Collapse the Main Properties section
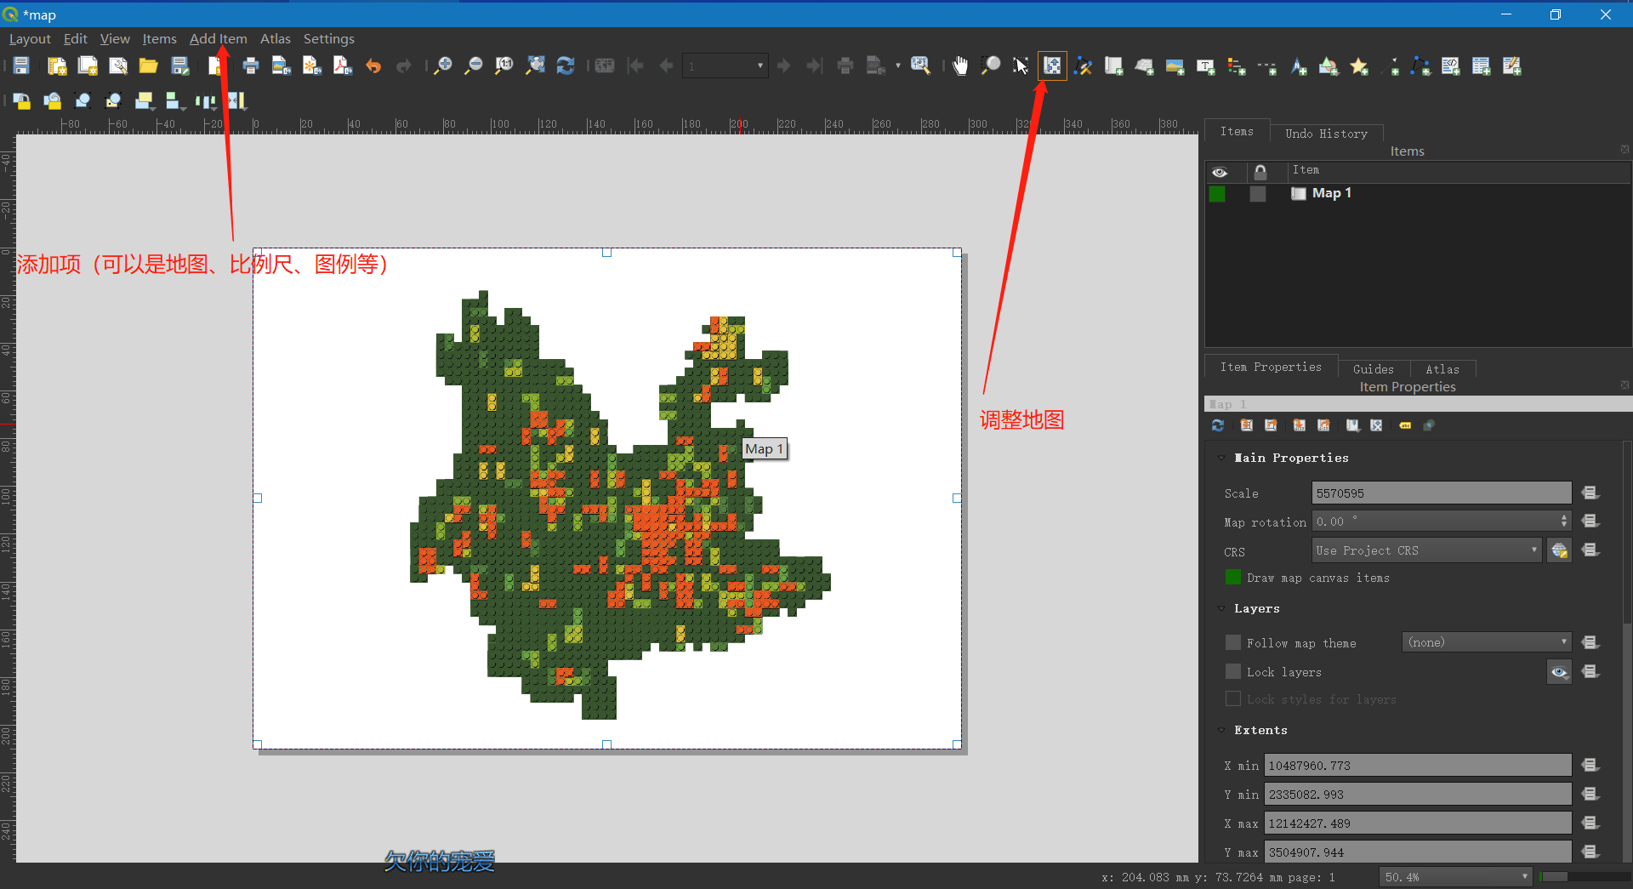1633x889 pixels. click(x=1222, y=458)
